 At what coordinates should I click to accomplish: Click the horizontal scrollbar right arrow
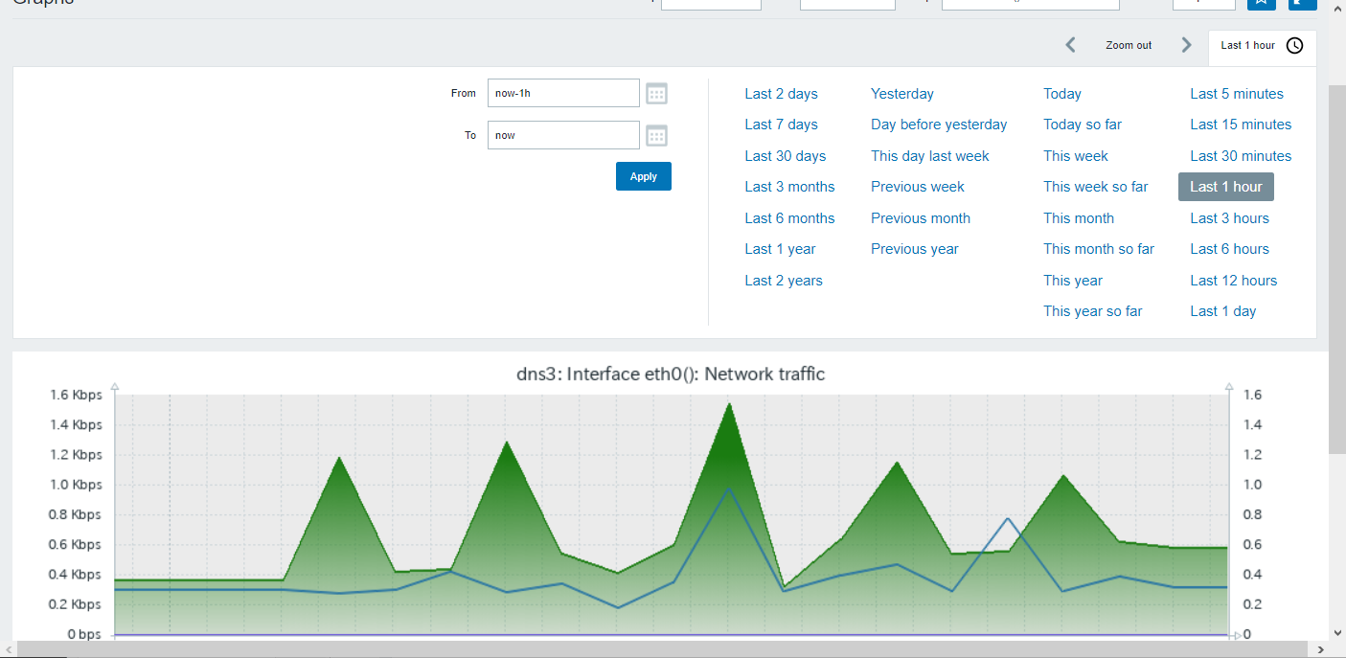click(x=1321, y=650)
